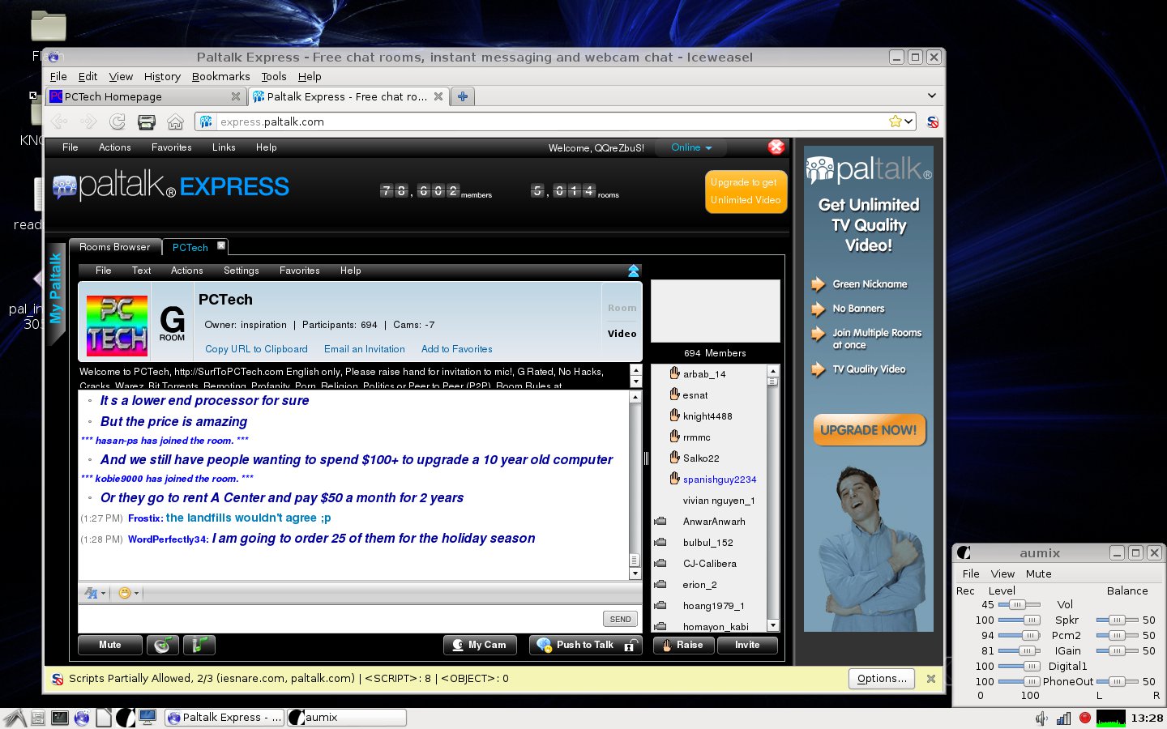Toggle Mute in the chat room
The height and width of the screenshot is (729, 1167).
tap(110, 645)
